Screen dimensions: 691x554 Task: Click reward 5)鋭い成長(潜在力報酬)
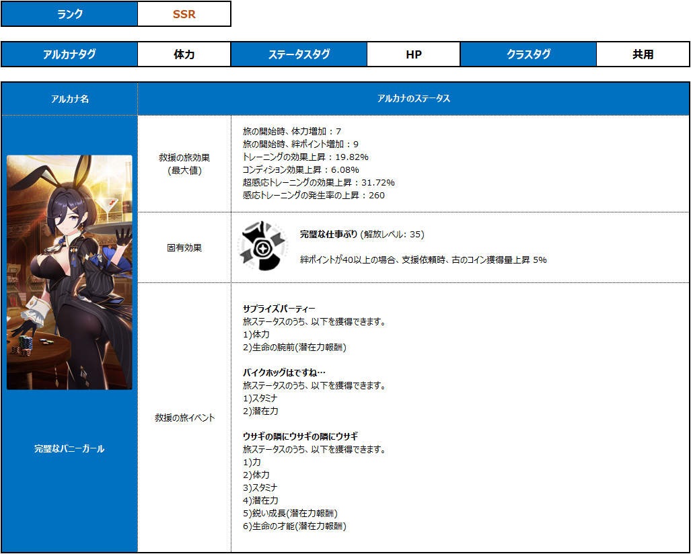(x=290, y=513)
